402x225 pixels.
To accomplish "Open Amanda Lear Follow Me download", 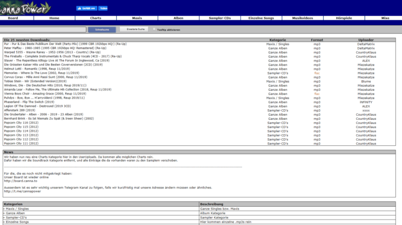I will click(x=58, y=89).
